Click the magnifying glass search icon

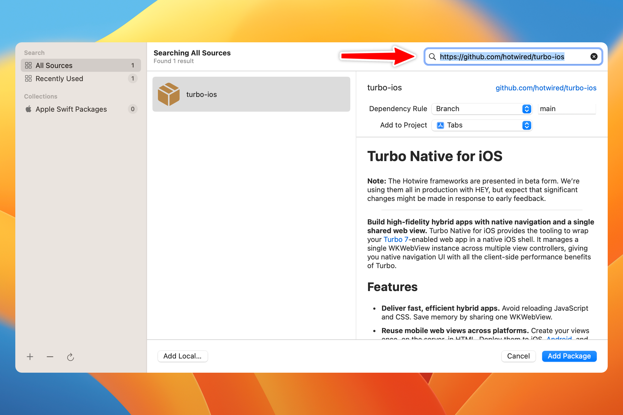coord(432,57)
